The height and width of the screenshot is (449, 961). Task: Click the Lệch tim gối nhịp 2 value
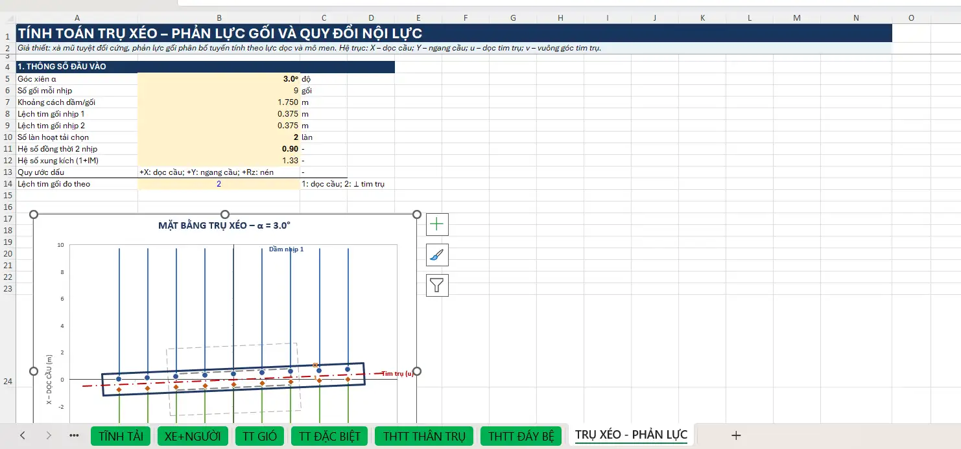tap(219, 126)
